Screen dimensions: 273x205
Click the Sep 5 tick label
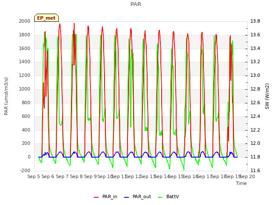click(34, 176)
